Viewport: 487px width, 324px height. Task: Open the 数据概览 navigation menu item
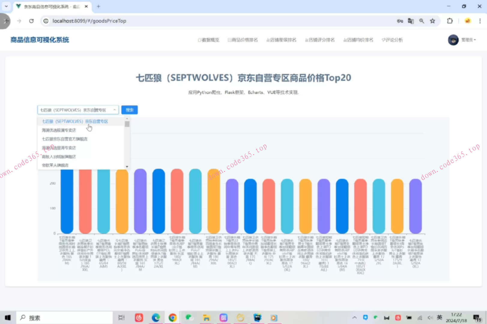click(x=209, y=40)
